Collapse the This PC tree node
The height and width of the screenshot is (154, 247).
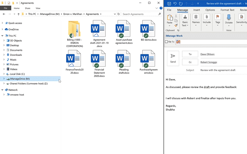tap(2, 36)
